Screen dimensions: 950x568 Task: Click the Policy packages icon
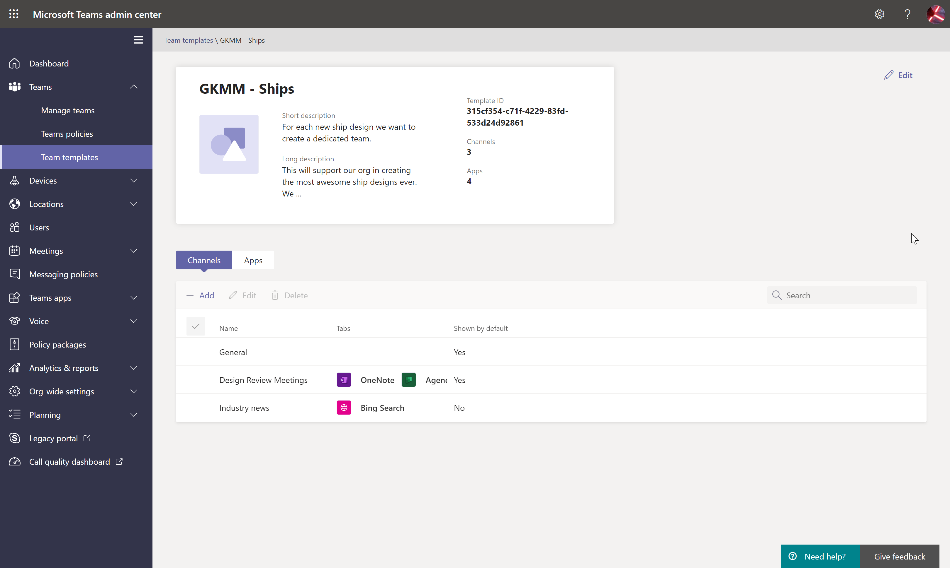(x=15, y=345)
